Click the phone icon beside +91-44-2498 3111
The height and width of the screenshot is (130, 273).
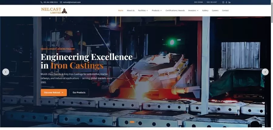42,2
